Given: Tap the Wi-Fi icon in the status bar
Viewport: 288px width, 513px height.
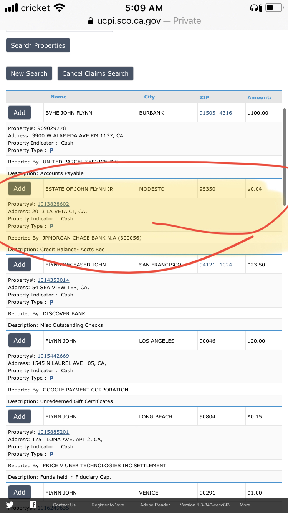Looking at the screenshot, I should click(59, 8).
